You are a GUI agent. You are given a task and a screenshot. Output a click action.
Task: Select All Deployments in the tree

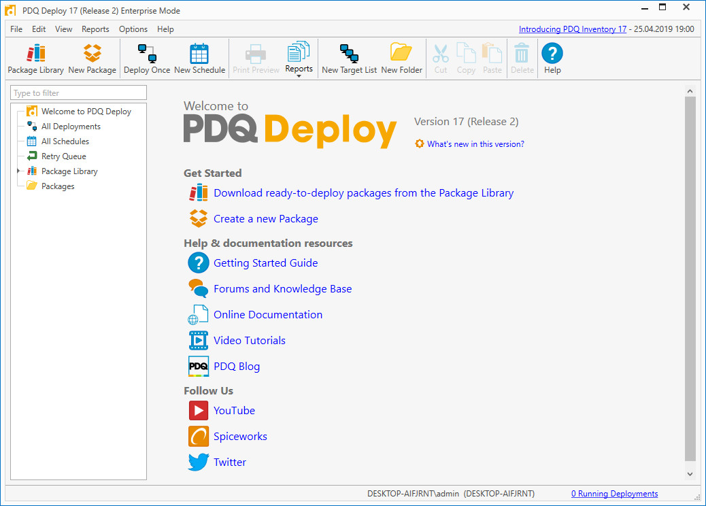70,126
